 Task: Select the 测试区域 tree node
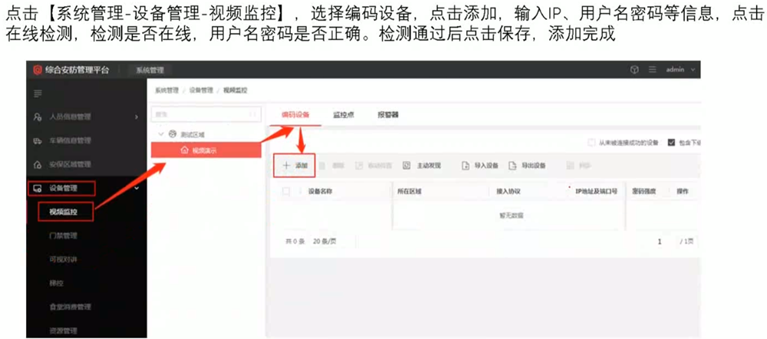click(x=193, y=134)
